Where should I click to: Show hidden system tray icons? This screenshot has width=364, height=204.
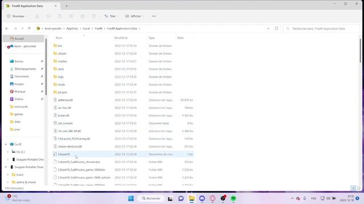(x=292, y=198)
